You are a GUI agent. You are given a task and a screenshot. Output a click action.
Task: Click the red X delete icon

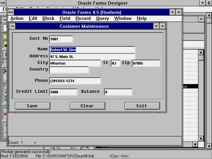5,114
